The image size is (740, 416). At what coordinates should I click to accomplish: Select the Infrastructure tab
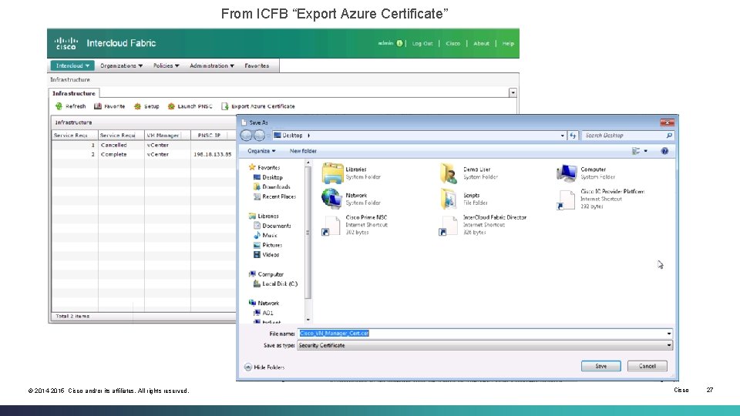(74, 93)
